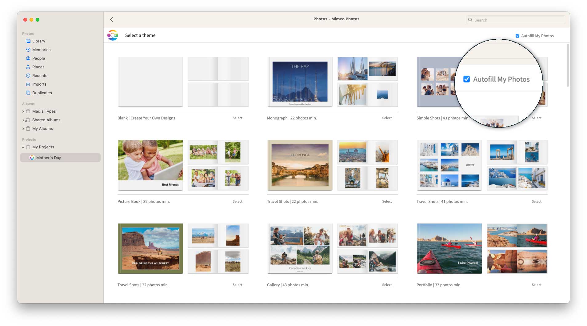Click the Places pin icon
This screenshot has height=326, width=587.
tap(28, 67)
